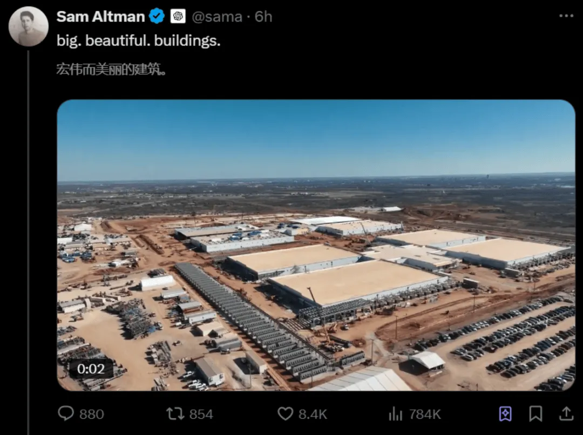This screenshot has width=583, height=435.
Task: Open the @sama handle link
Action: click(217, 17)
